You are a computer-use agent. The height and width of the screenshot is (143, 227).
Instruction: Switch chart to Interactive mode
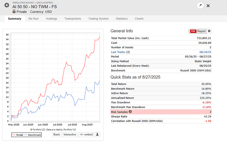tap(70, 134)
